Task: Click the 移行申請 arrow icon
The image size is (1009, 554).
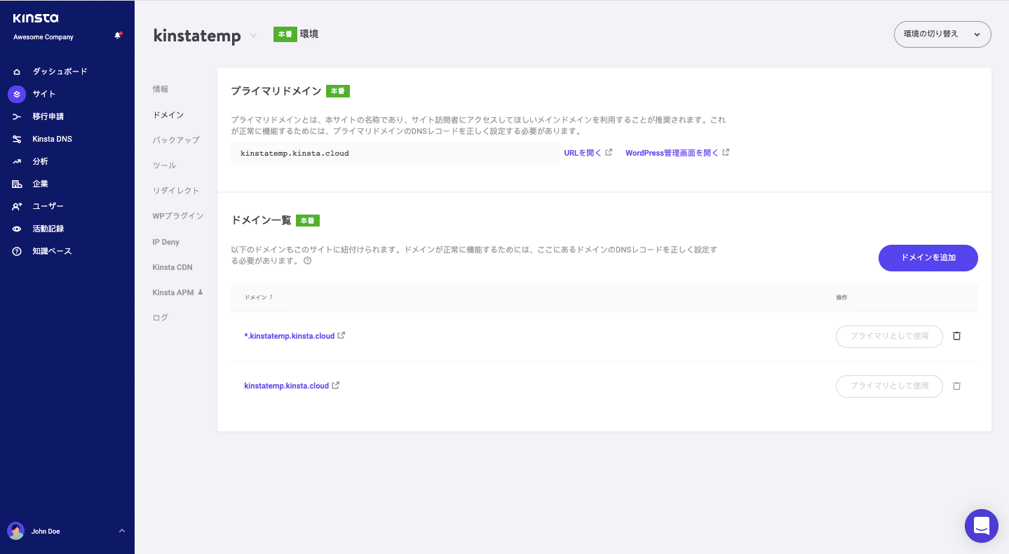Action: pos(17,116)
